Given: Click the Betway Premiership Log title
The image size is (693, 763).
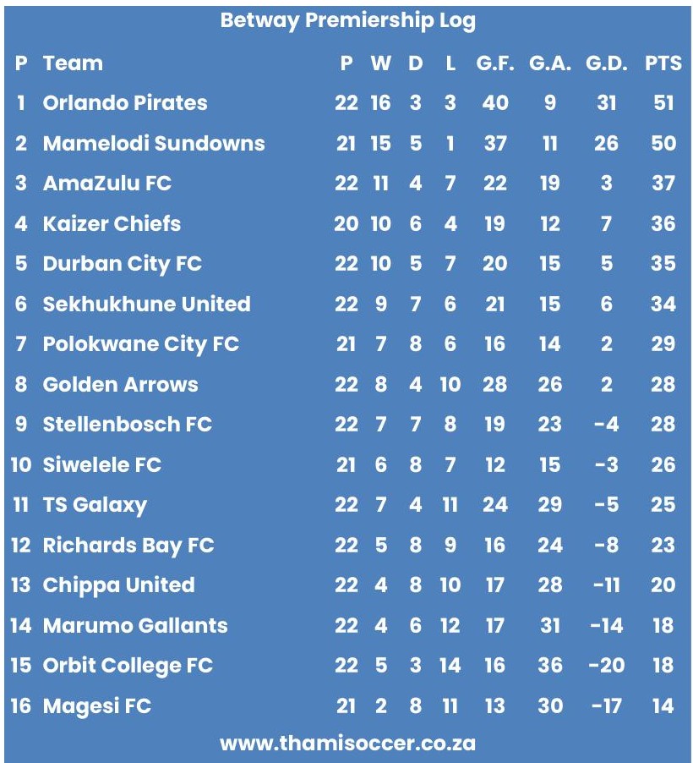Looking at the screenshot, I should tap(347, 20).
